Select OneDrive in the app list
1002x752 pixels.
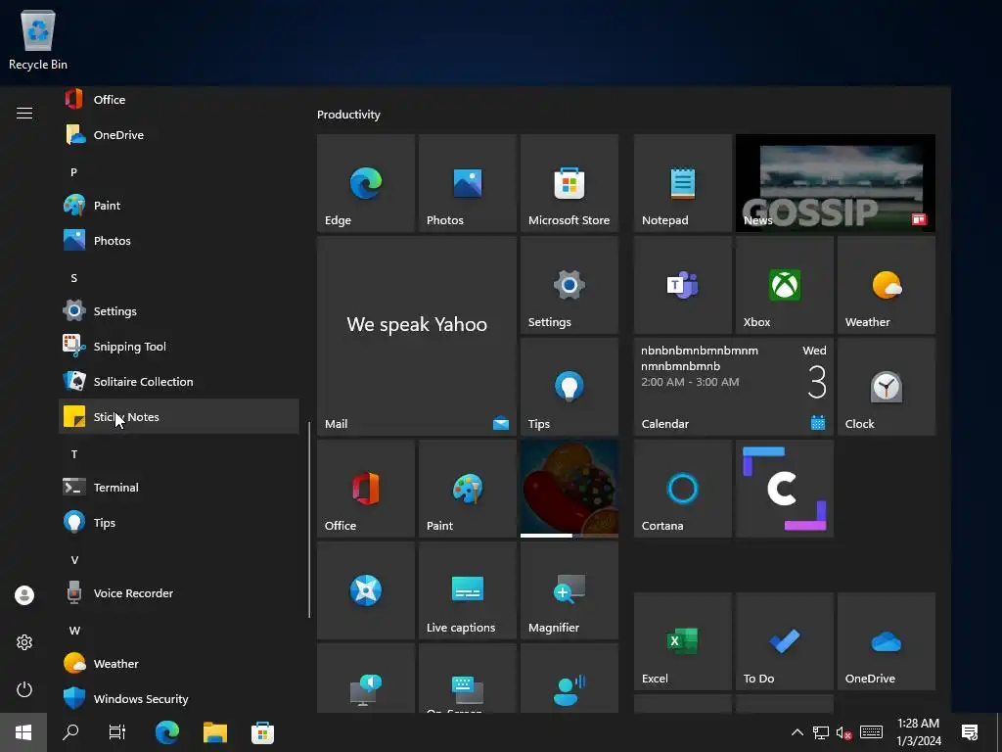[x=179, y=135]
